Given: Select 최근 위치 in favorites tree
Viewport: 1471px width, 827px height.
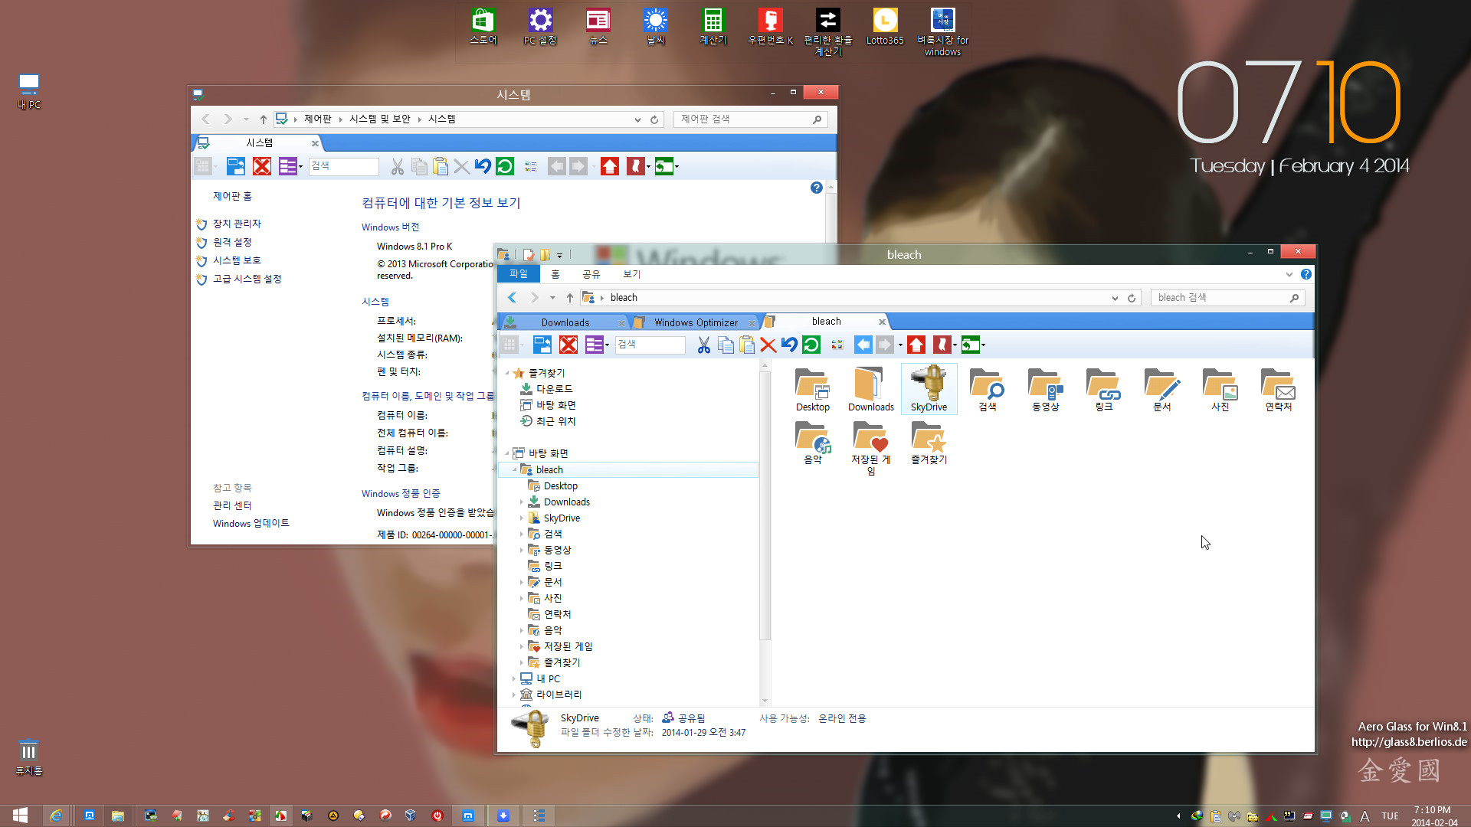Looking at the screenshot, I should pos(555,421).
